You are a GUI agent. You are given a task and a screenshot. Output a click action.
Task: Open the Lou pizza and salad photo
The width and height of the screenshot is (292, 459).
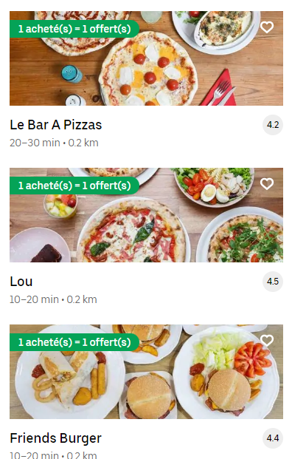146,215
